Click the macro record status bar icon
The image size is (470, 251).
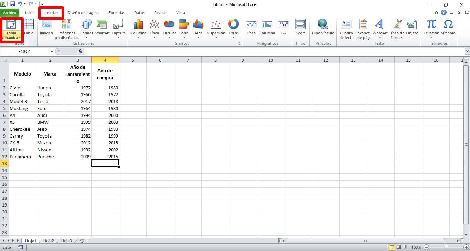20,247
